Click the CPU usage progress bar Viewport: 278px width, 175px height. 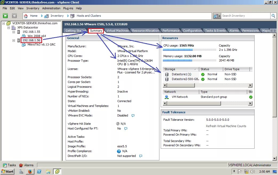point(190,50)
